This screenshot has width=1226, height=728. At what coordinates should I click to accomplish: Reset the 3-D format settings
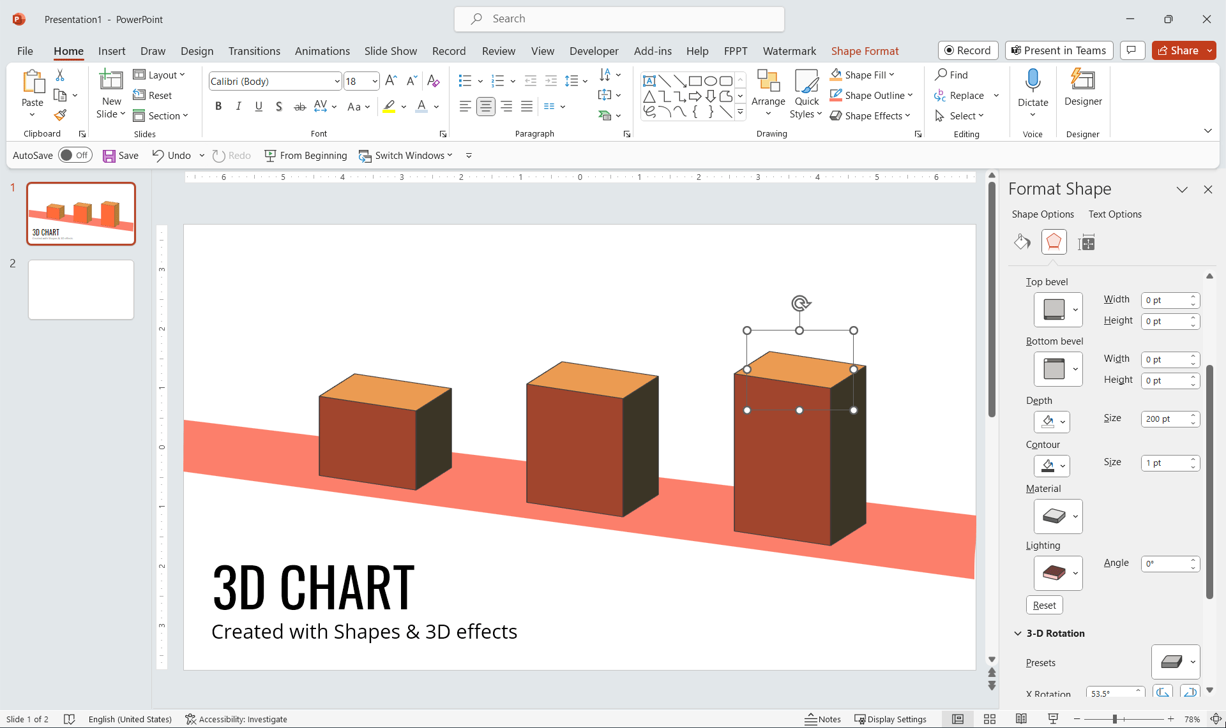coord(1044,604)
